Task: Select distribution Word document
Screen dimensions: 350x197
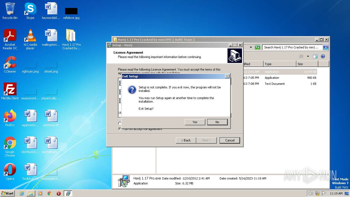Action: (30, 145)
